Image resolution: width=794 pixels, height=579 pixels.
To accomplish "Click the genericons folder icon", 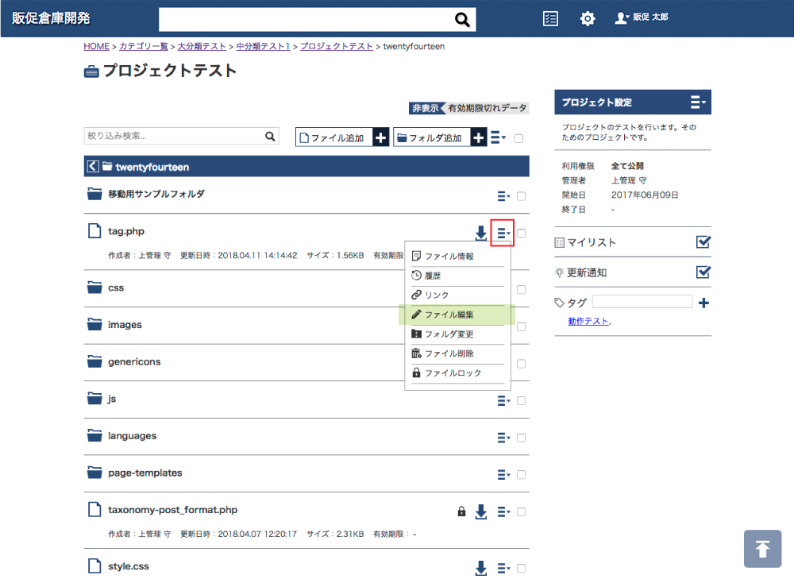I will (94, 361).
